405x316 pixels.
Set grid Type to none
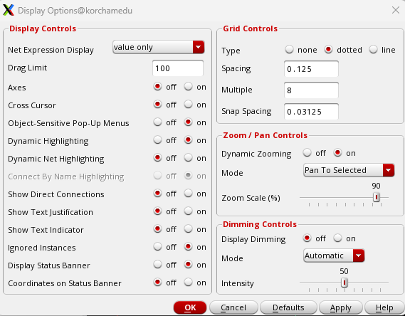pyautogui.click(x=289, y=49)
